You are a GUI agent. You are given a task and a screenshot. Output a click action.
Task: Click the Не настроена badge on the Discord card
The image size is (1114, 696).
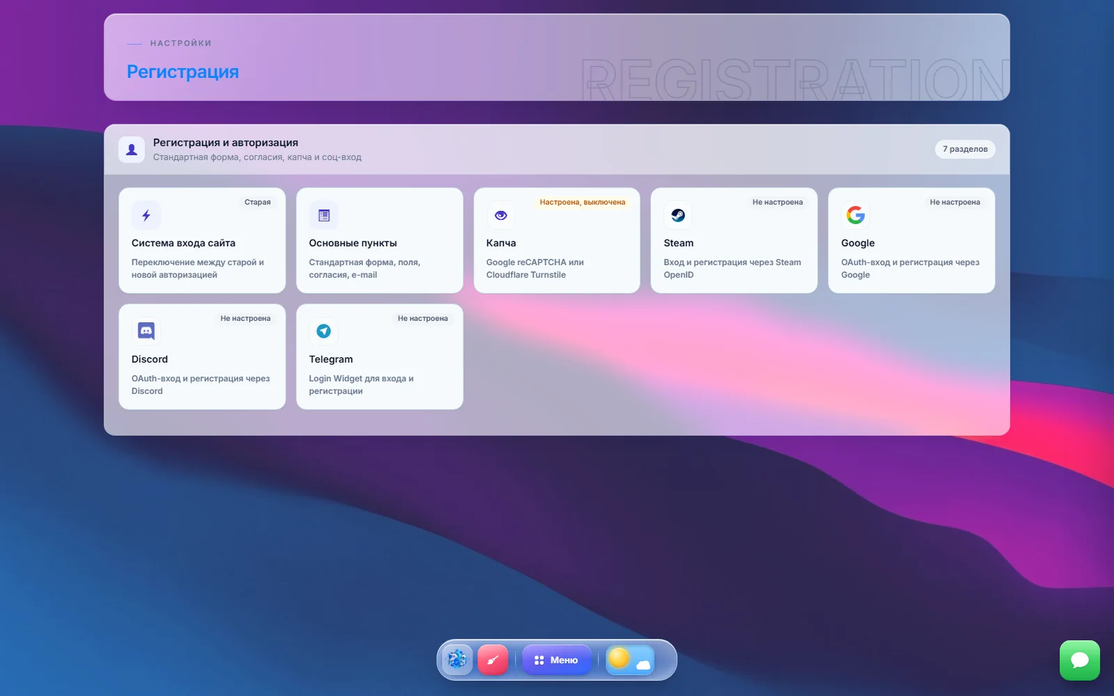[x=246, y=319]
